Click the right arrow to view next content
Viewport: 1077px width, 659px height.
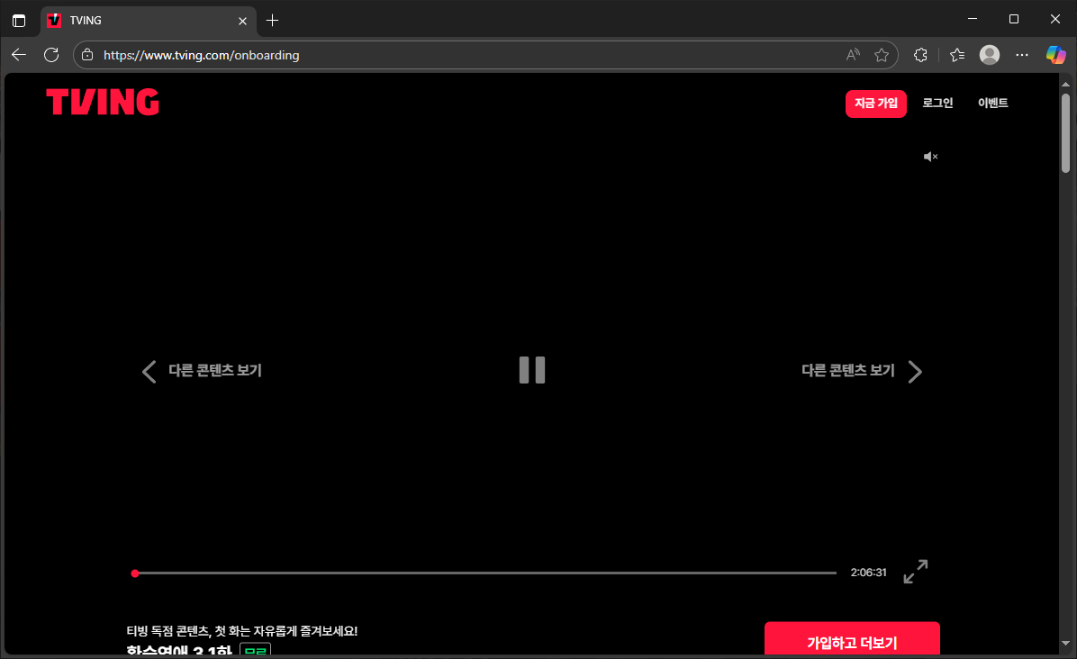pos(915,371)
